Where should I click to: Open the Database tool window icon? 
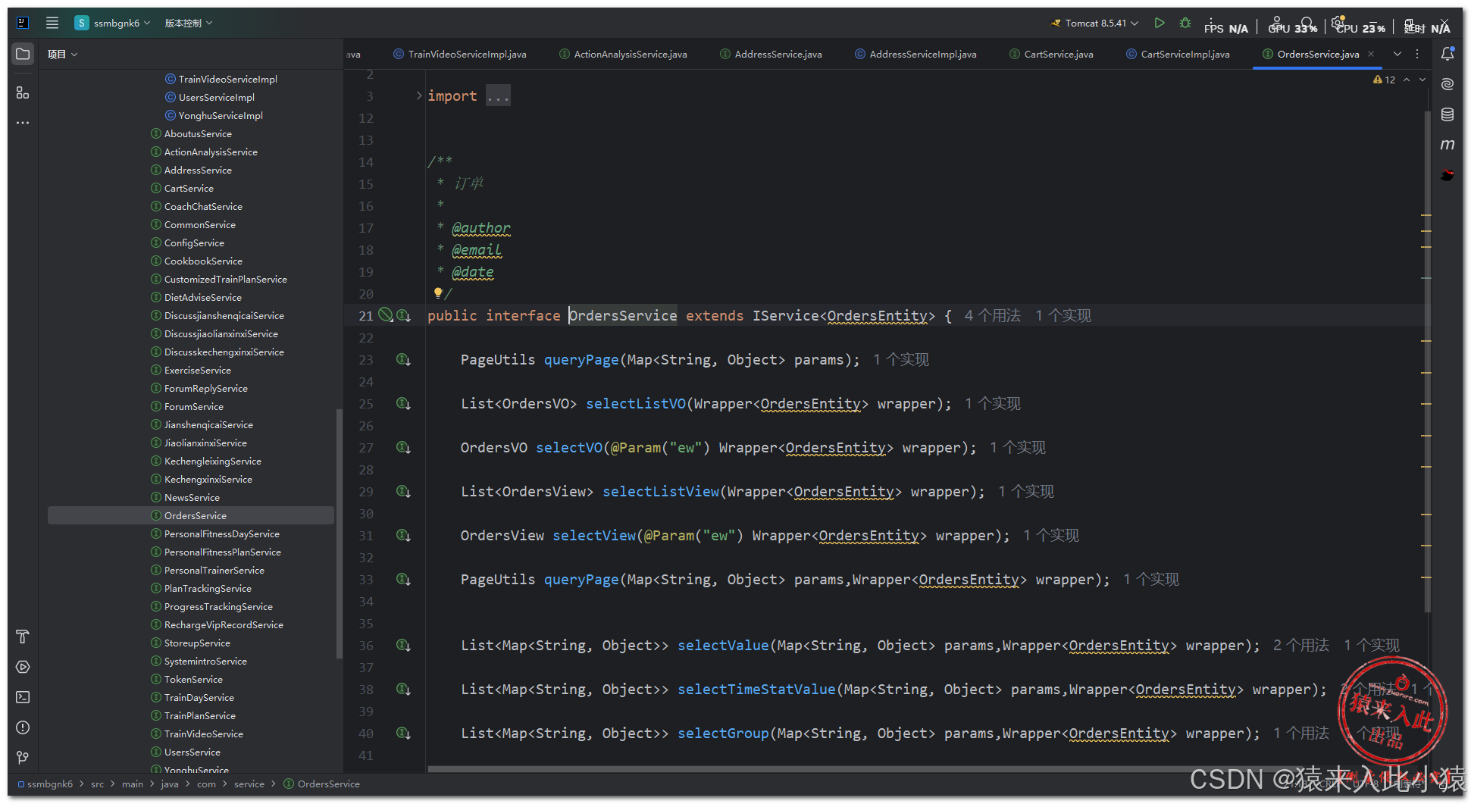click(1448, 114)
